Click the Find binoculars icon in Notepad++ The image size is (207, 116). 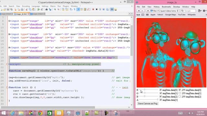point(47,9)
